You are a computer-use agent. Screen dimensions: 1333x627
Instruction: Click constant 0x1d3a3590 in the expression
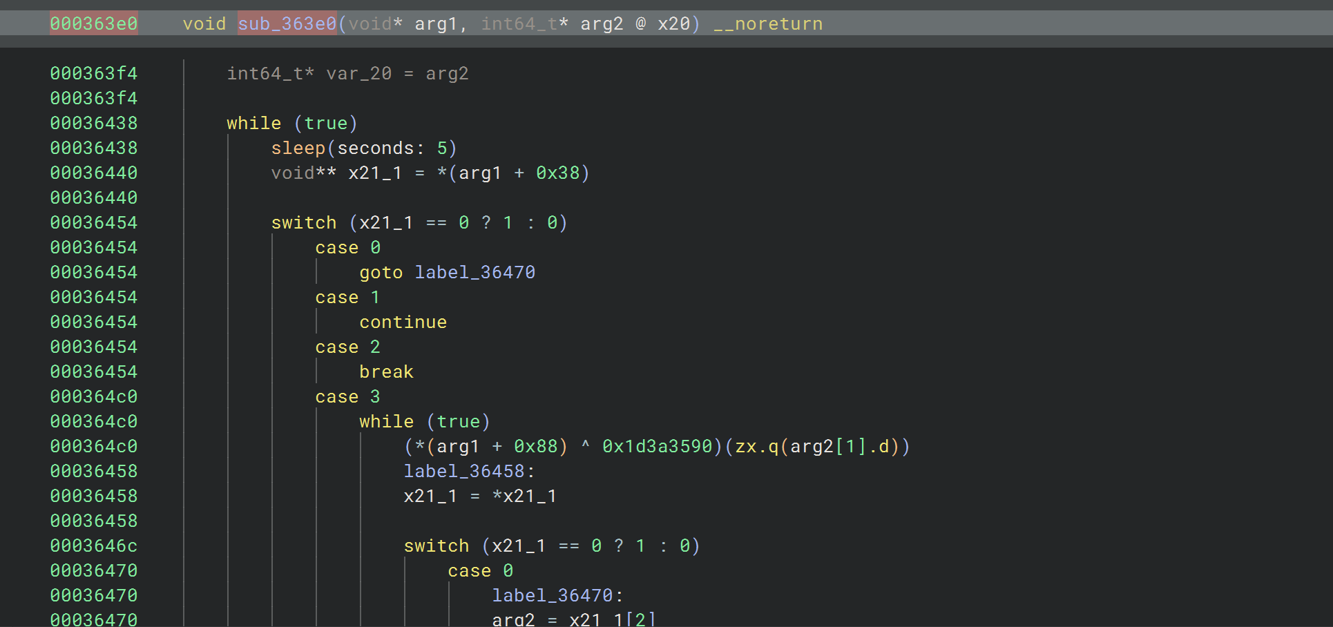pyautogui.click(x=657, y=446)
